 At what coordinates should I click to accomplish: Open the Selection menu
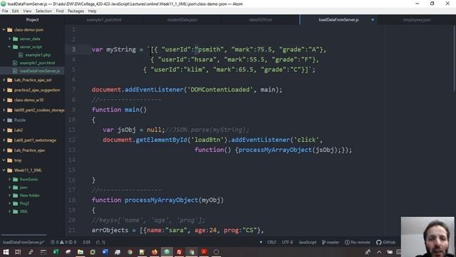point(43,11)
